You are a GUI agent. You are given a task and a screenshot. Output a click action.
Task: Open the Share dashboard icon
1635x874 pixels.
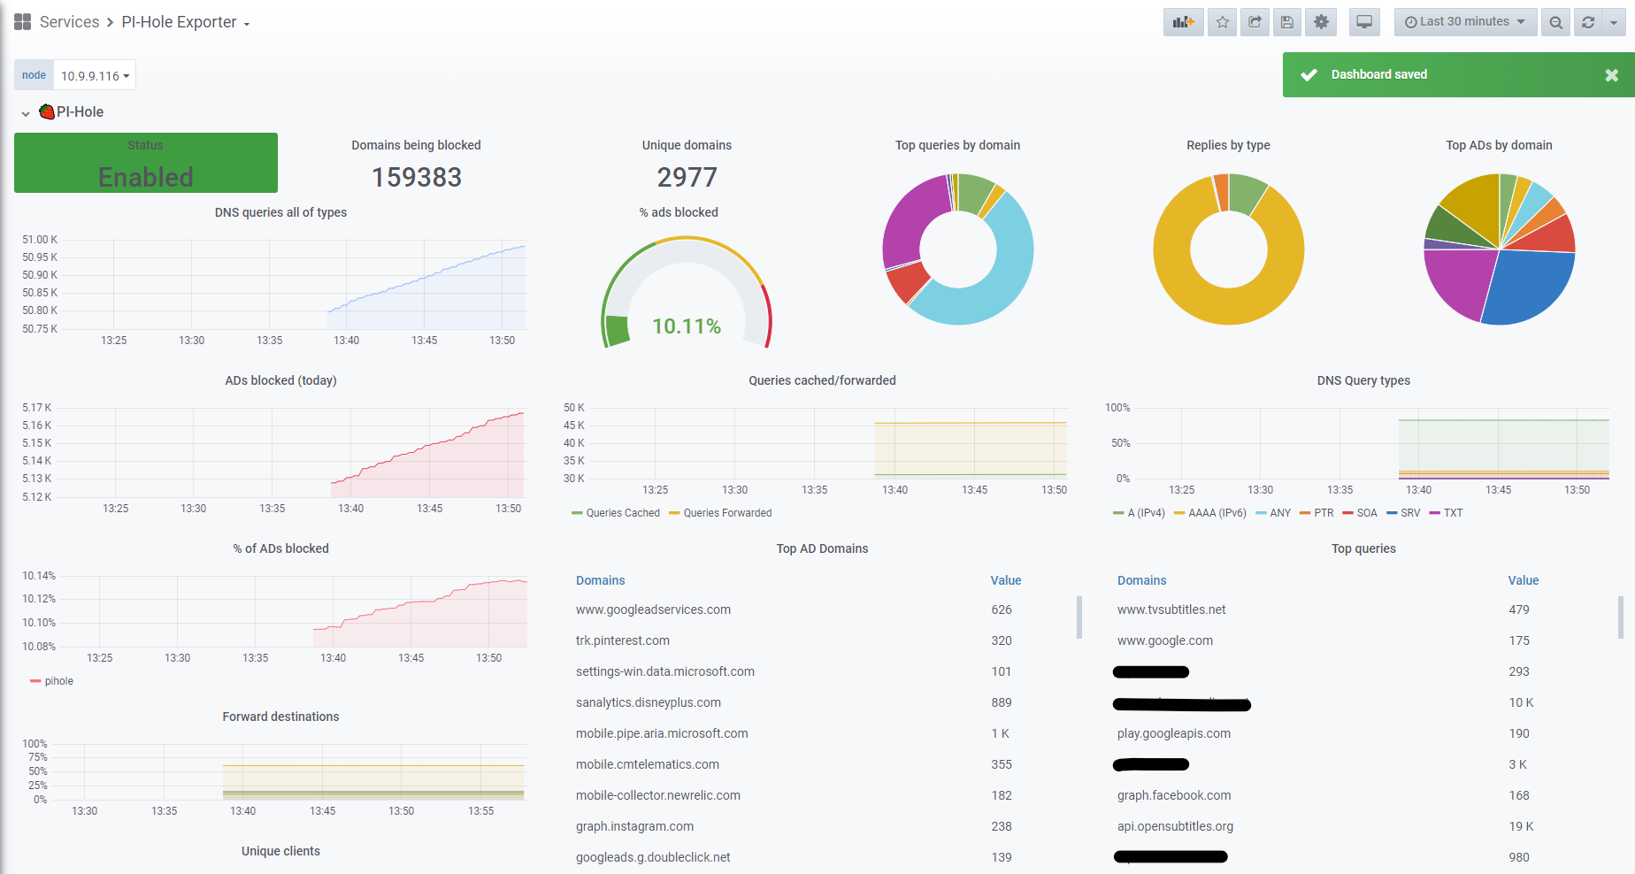pyautogui.click(x=1255, y=22)
